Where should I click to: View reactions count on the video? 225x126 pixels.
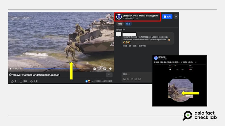[x=89, y=81]
